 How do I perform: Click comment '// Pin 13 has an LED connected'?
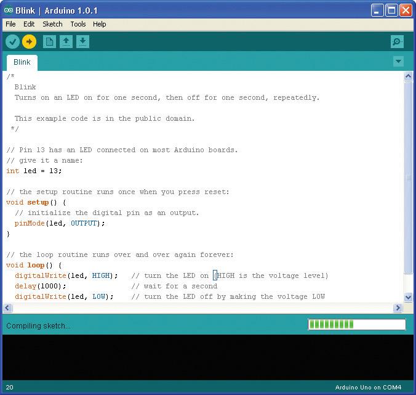(x=71, y=150)
